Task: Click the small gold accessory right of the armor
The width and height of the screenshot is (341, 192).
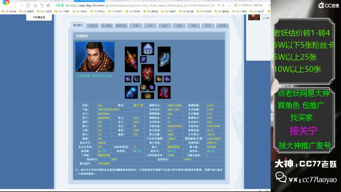Action: (x=159, y=79)
